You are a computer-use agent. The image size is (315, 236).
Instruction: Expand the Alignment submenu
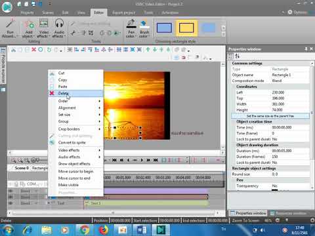tap(75, 108)
